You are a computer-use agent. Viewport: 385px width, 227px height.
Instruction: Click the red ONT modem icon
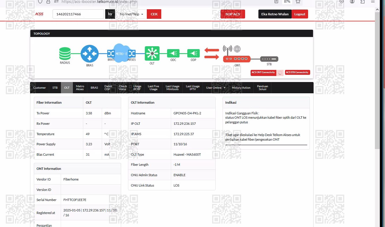point(237,59)
